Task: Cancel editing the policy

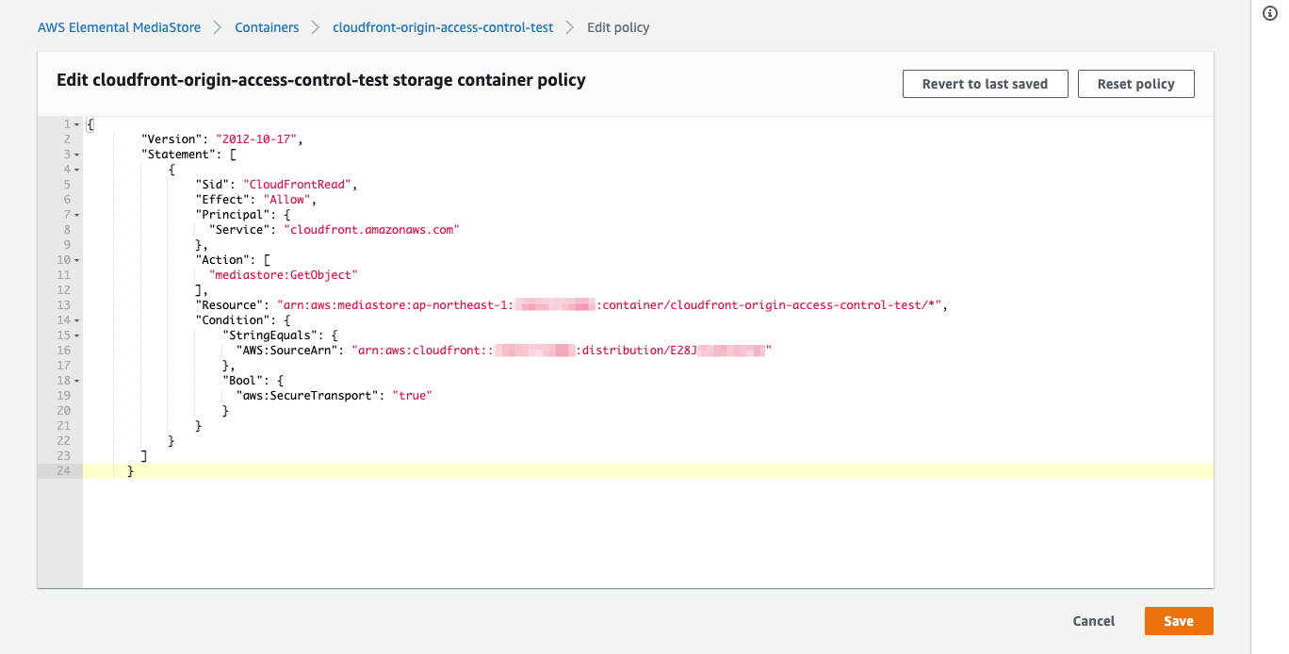Action: click(1094, 621)
